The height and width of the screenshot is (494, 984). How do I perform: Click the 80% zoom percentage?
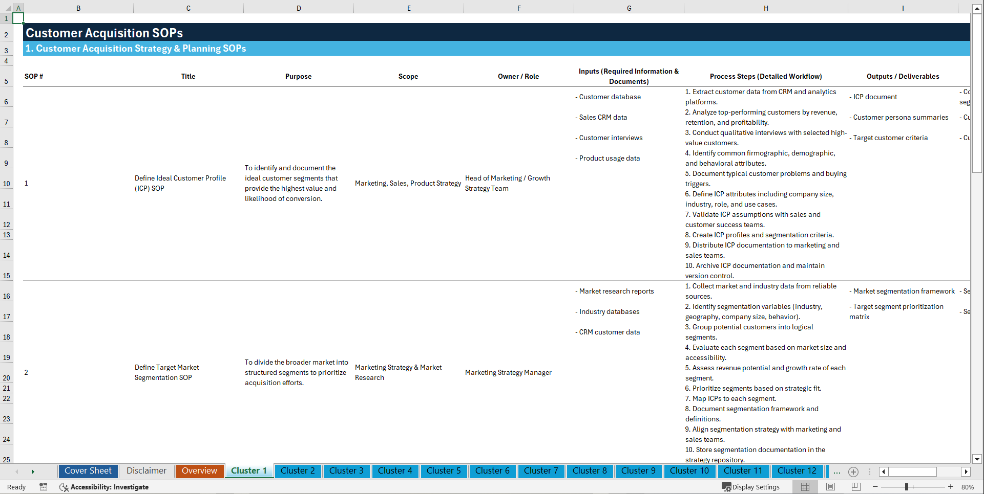click(970, 487)
